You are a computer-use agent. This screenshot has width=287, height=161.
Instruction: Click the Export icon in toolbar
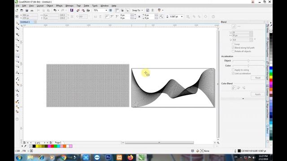click(83, 10)
